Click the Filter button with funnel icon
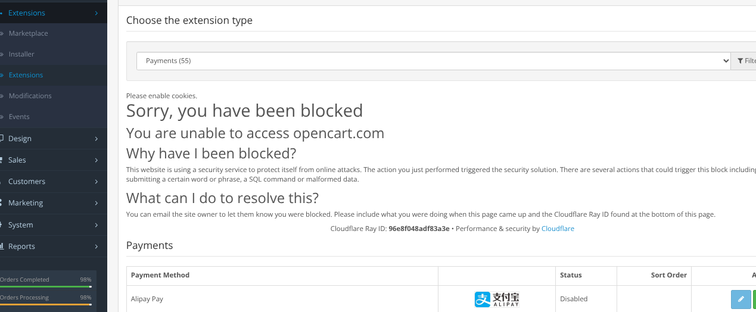This screenshot has width=756, height=312. 745,61
